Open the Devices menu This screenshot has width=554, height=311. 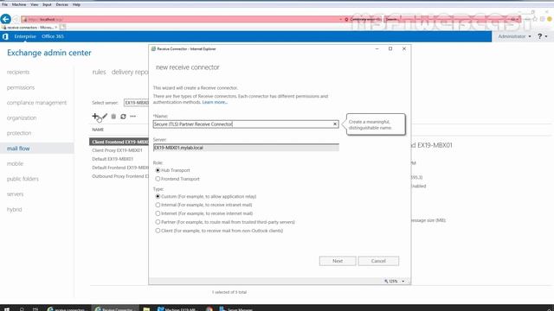(x=61, y=4)
